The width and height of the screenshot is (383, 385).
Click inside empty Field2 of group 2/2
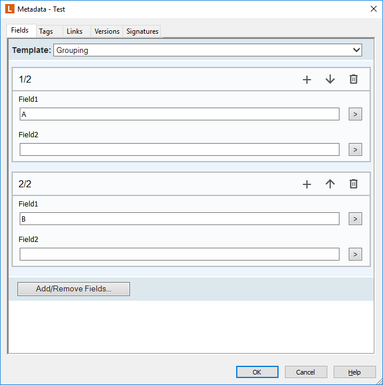pyautogui.click(x=179, y=254)
